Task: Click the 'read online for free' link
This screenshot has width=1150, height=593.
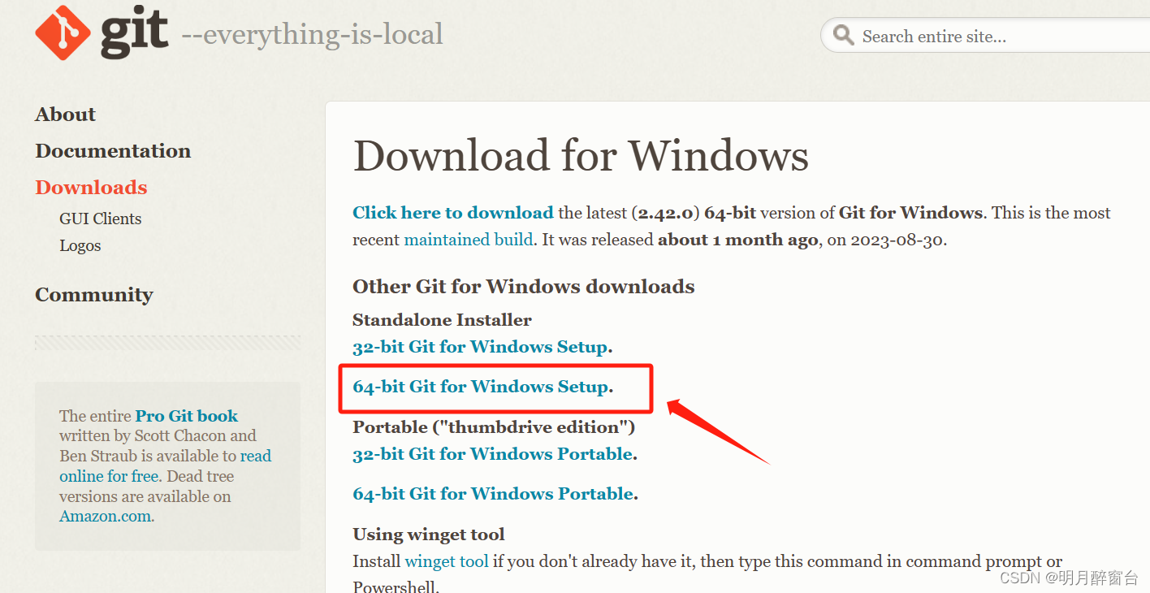Action: pyautogui.click(x=165, y=466)
